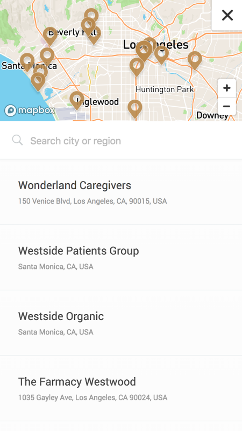Click the Mapbox logo

pyautogui.click(x=30, y=110)
